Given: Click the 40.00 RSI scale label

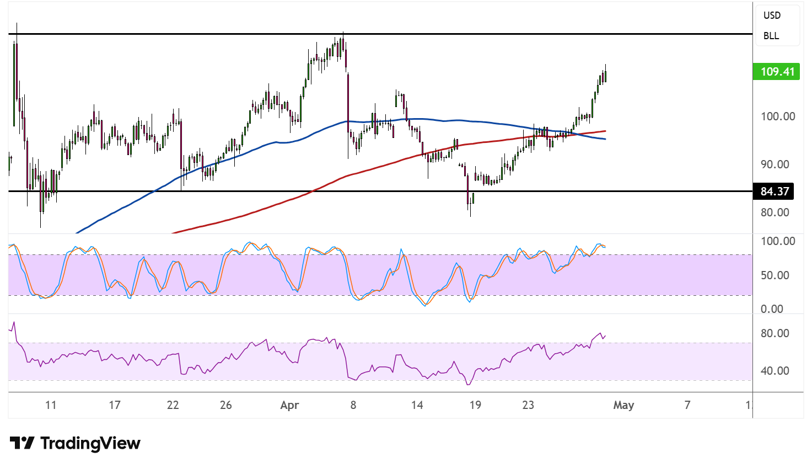Looking at the screenshot, I should click(775, 371).
